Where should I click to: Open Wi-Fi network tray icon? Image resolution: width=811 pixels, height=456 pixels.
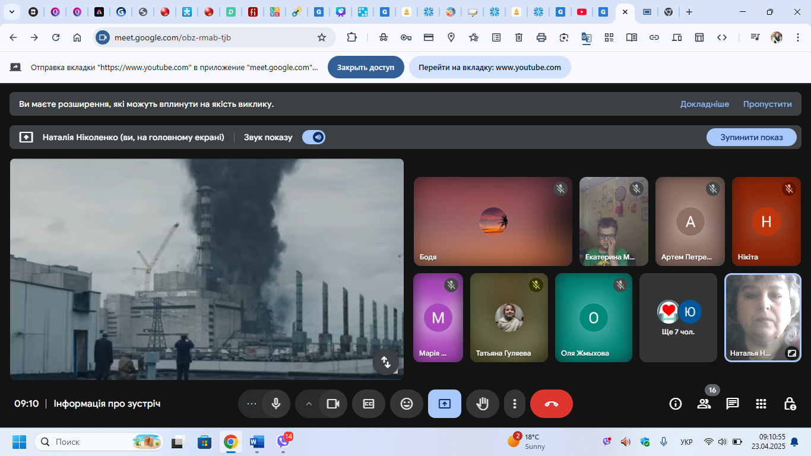point(708,442)
